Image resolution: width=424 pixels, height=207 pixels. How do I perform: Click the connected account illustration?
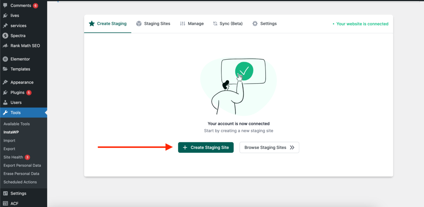[238, 87]
